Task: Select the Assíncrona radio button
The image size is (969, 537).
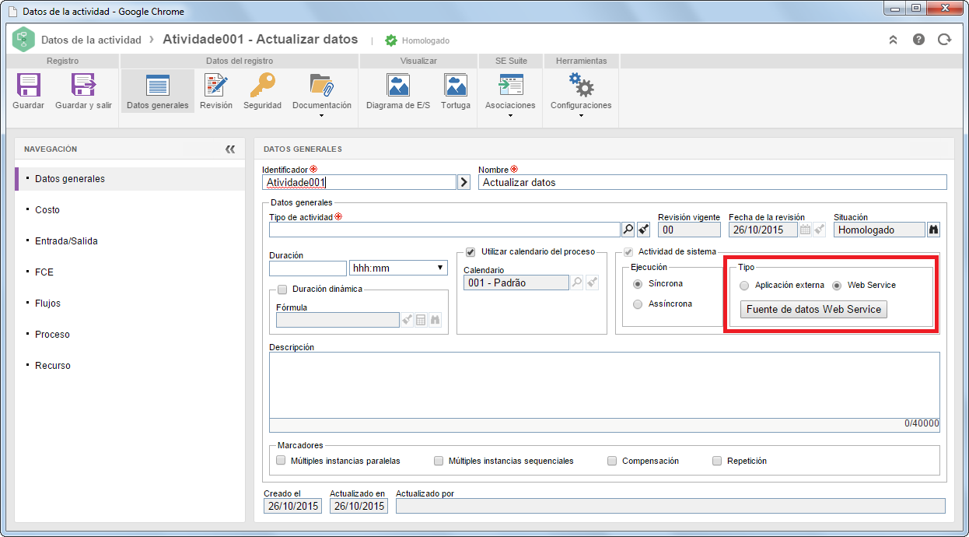Action: 638,304
